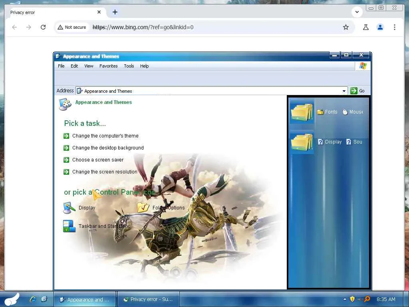This screenshot has height=307, width=409.
Task: Open the Taskbar and Start Menu icon
Action: coord(69,226)
